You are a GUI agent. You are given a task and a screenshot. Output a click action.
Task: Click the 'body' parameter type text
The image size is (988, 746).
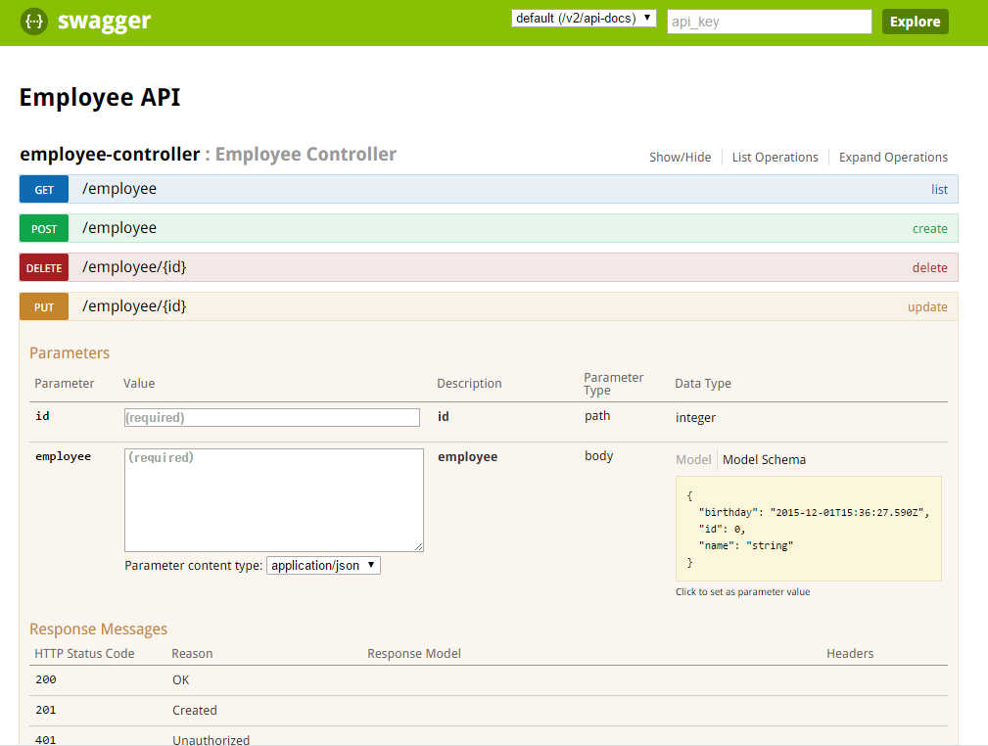(598, 455)
